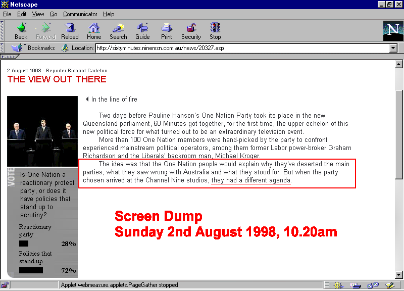404x291 pixels.
Task: Open the View menu
Action: tap(38, 14)
